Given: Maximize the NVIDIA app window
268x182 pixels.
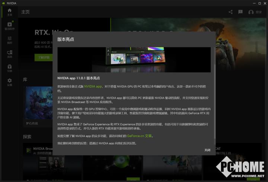Looking at the screenshot, I should 260,3.
